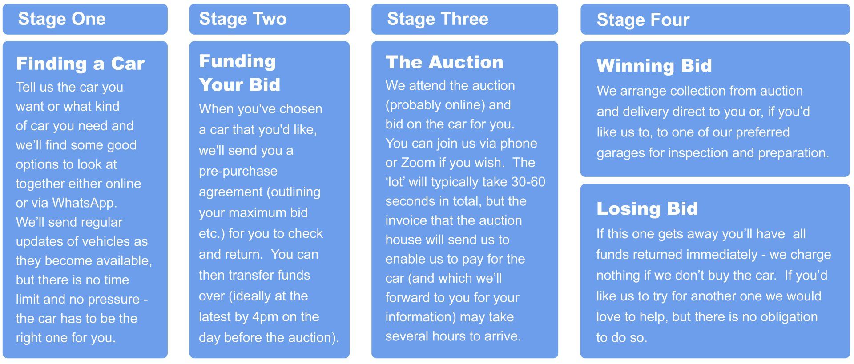Click 'right one for you' text line
854x364 pixels.
coord(66,338)
